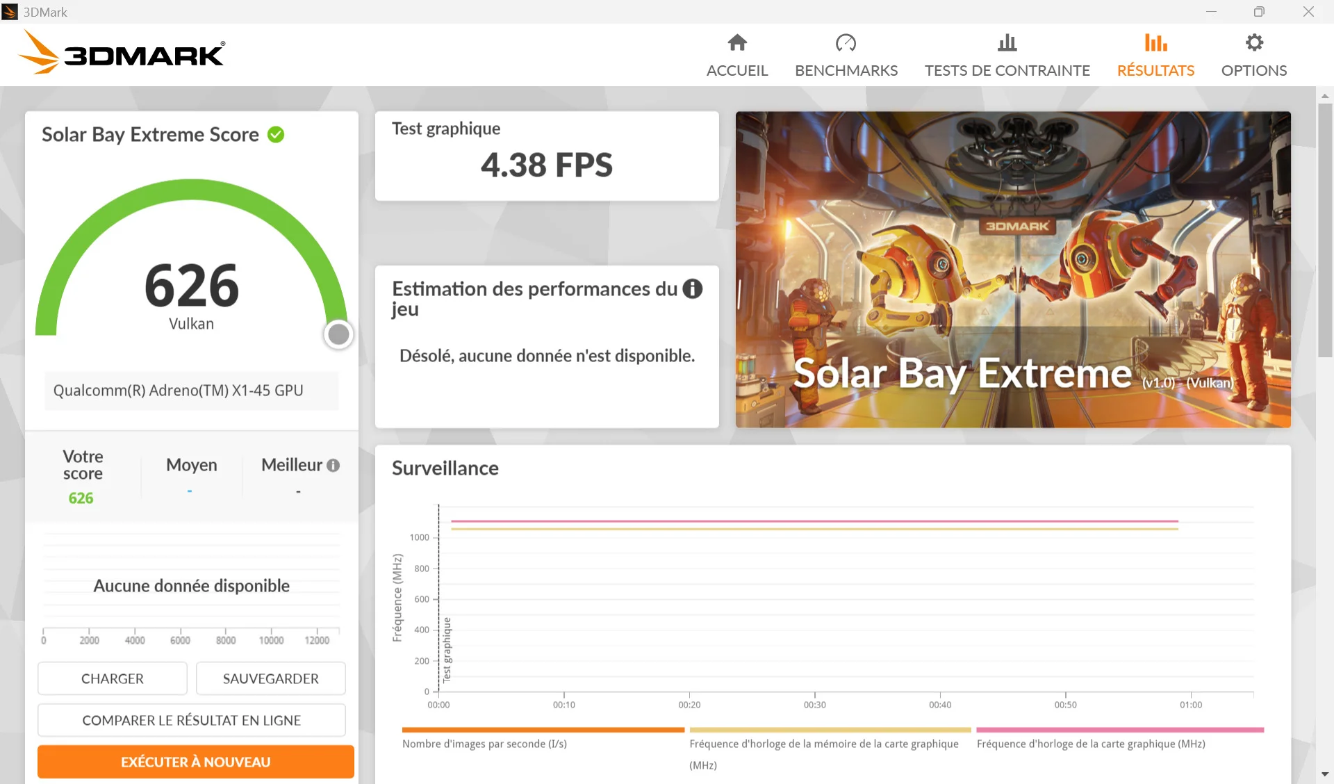Click the Accueil home icon

[x=737, y=42]
